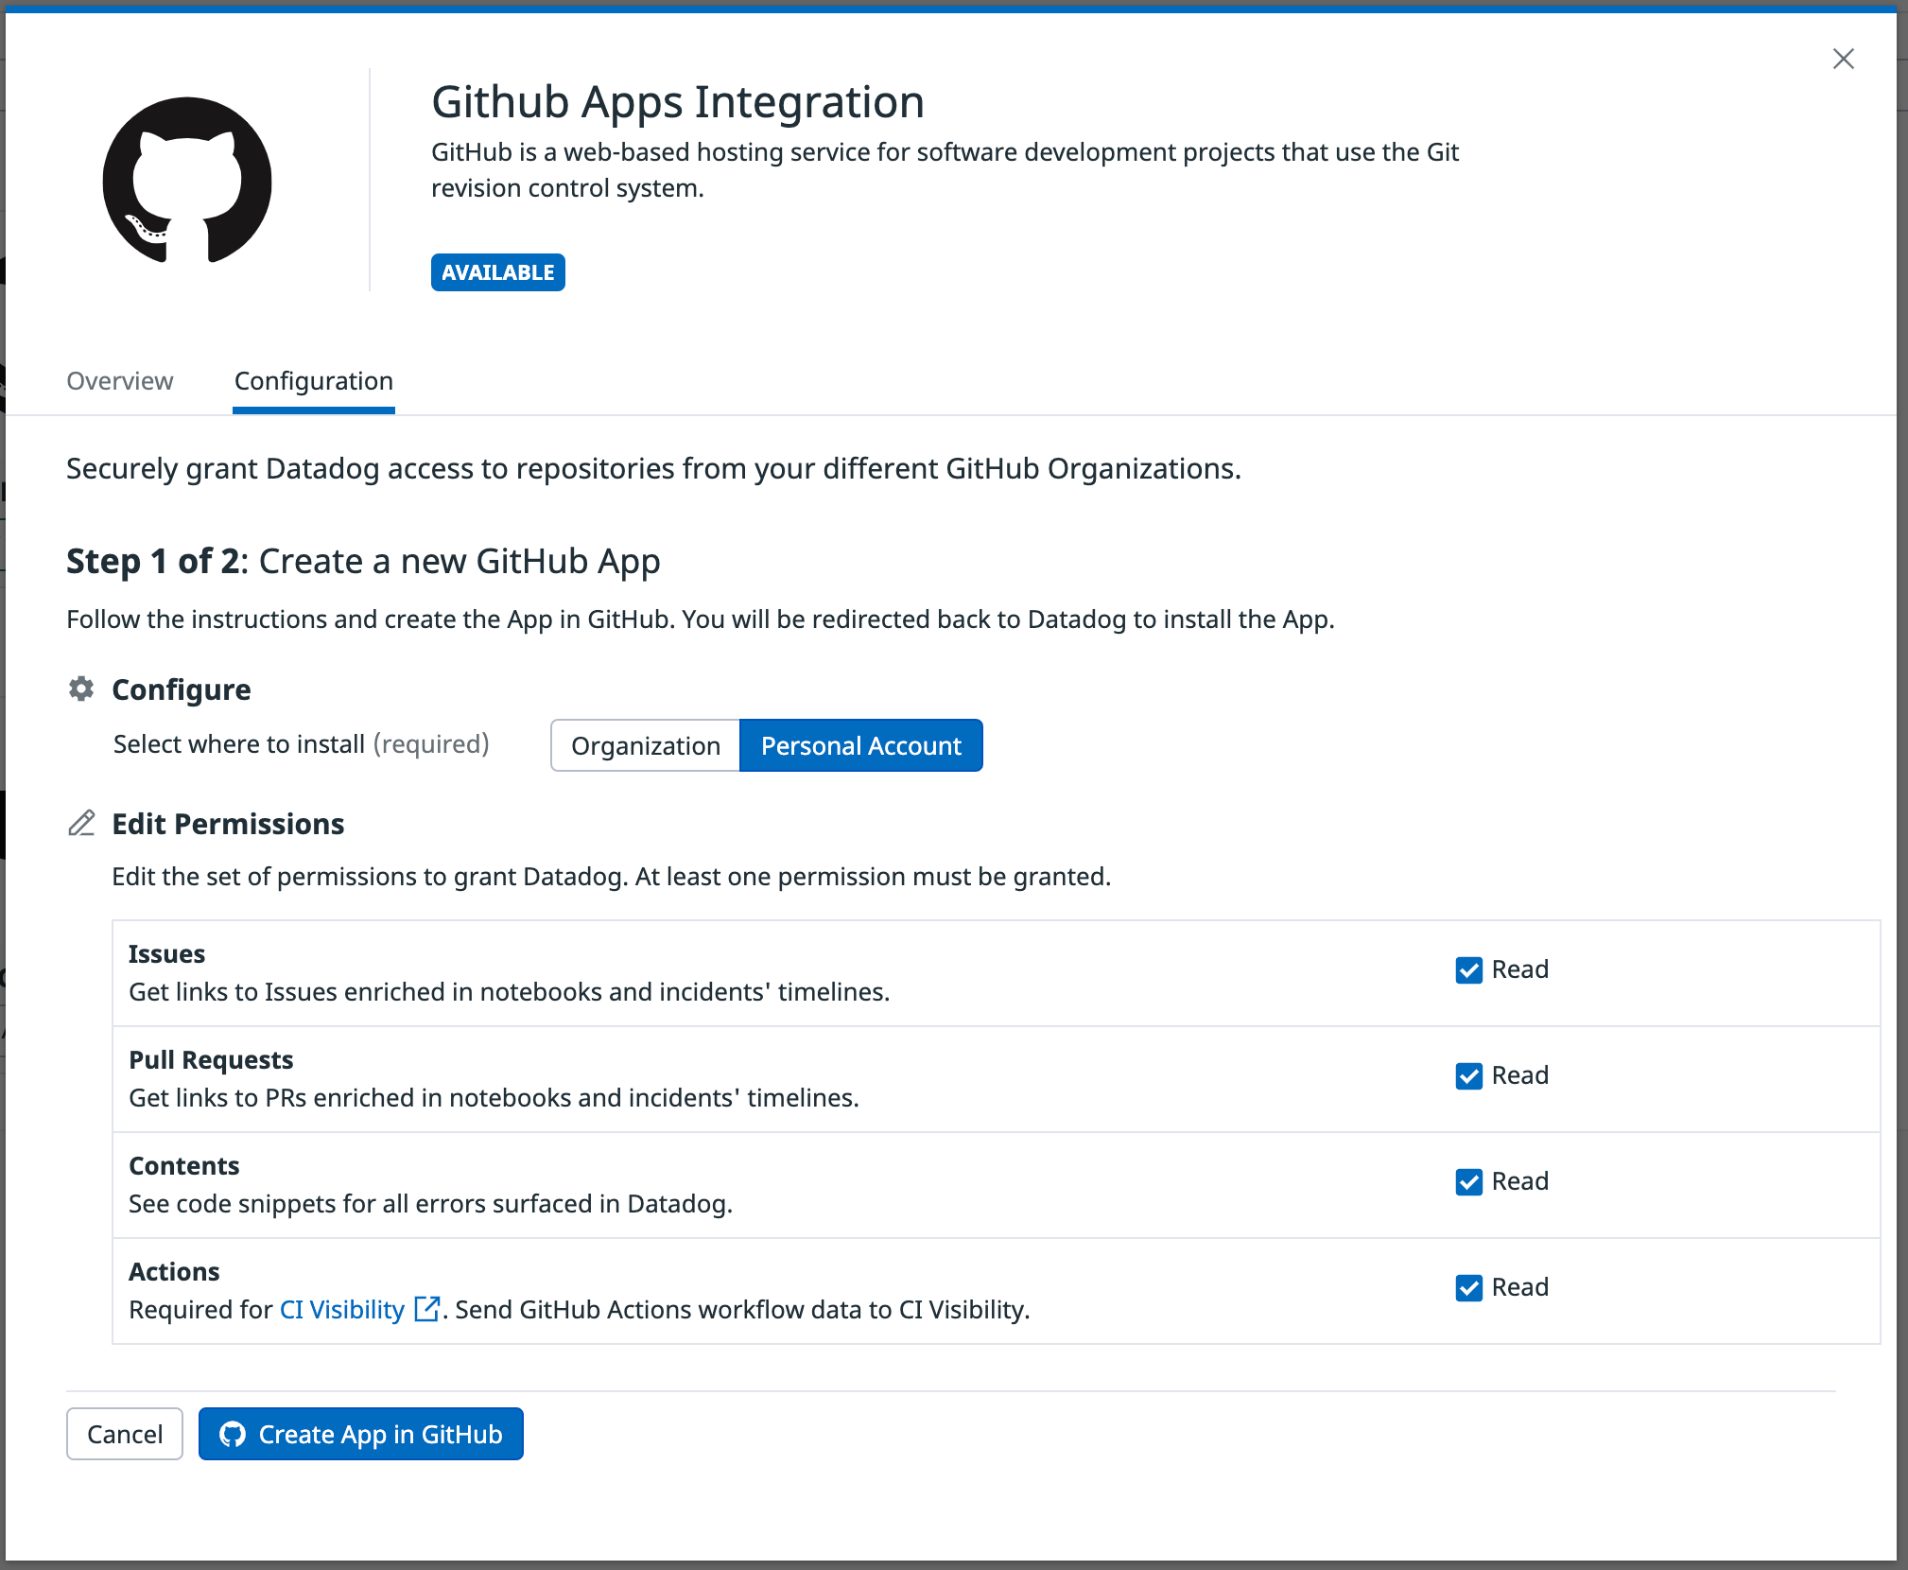Click the GitHub icon in Create App button
The image size is (1908, 1570).
(233, 1434)
